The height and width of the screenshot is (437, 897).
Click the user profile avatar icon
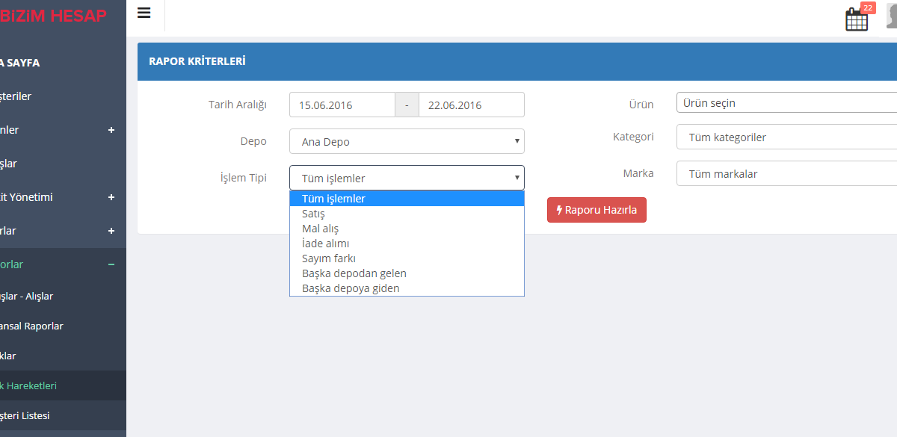point(891,16)
